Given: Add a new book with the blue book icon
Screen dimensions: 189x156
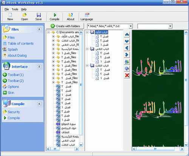Looking at the screenshot, I should (127, 68).
